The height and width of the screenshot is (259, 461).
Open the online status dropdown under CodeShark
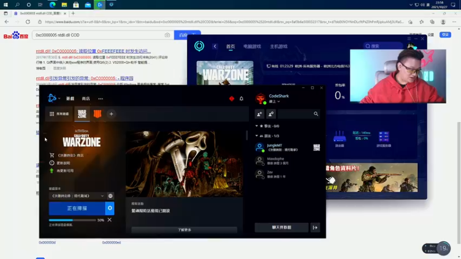click(x=274, y=102)
